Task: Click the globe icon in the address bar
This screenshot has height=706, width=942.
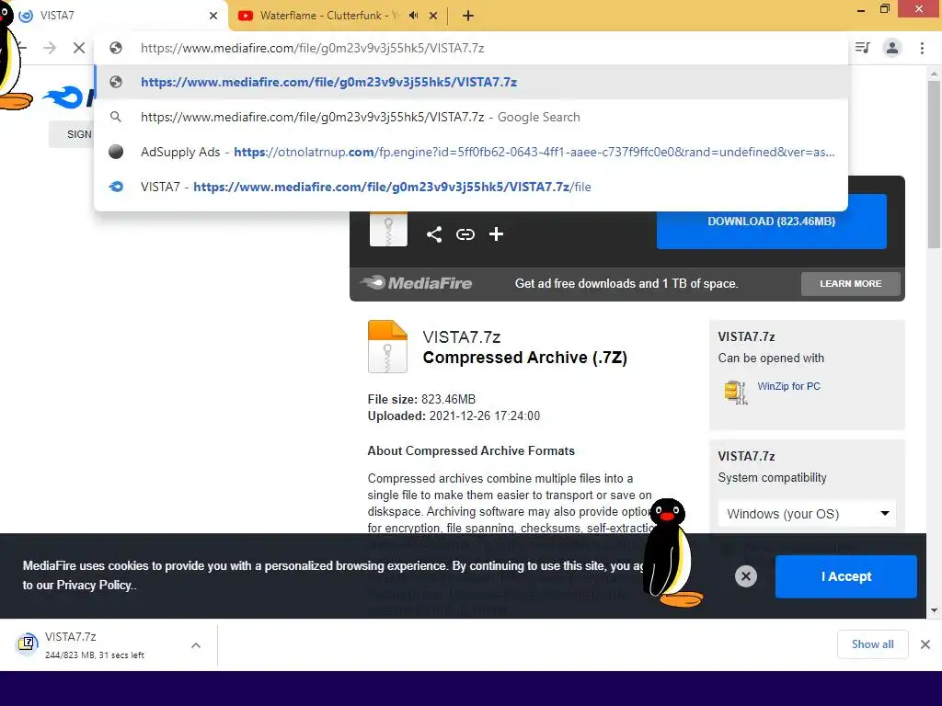Action: click(x=116, y=48)
